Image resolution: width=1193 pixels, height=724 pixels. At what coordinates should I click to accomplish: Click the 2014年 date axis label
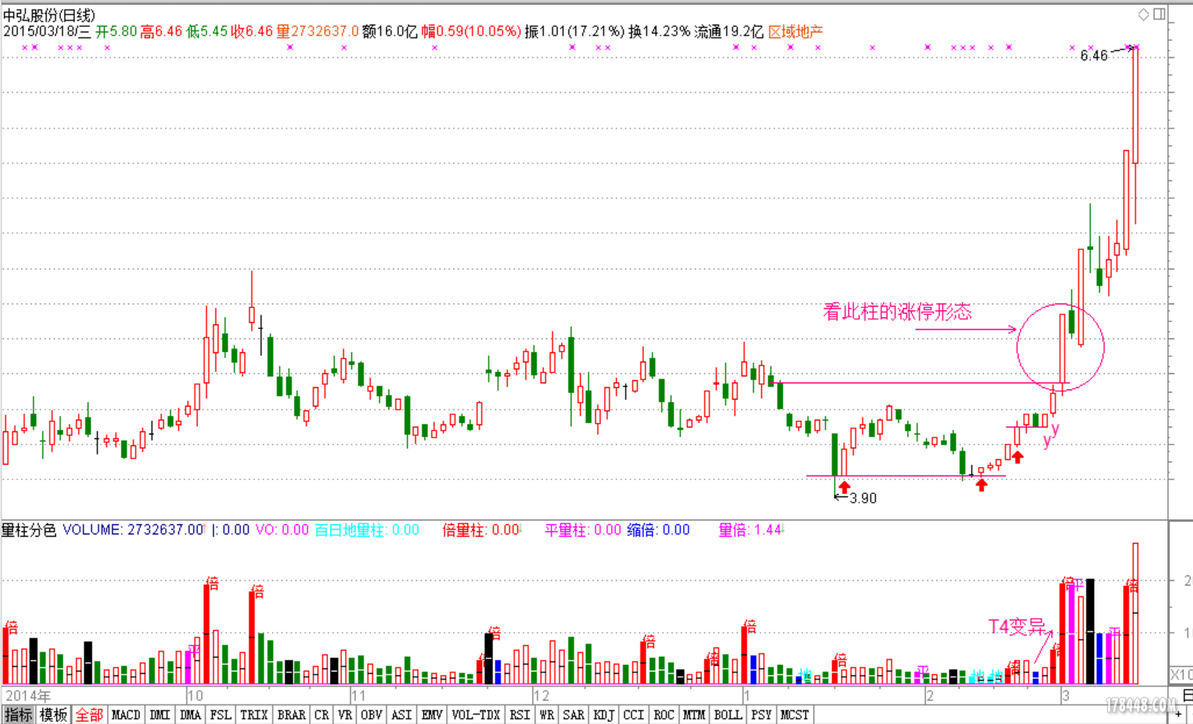pos(28,695)
